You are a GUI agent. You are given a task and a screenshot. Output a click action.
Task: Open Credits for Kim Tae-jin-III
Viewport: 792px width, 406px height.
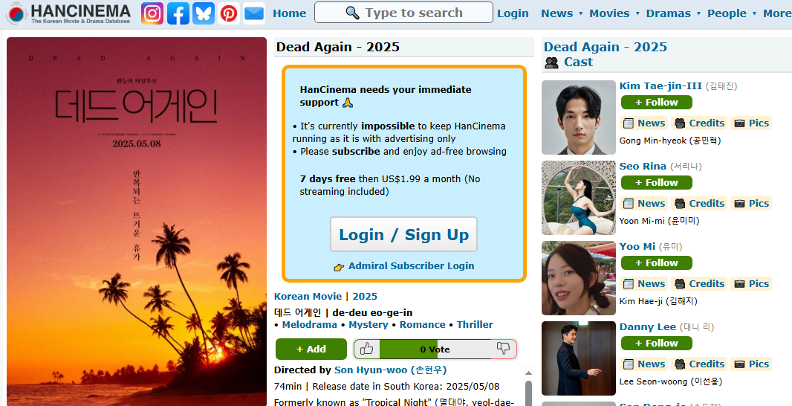pyautogui.click(x=700, y=123)
